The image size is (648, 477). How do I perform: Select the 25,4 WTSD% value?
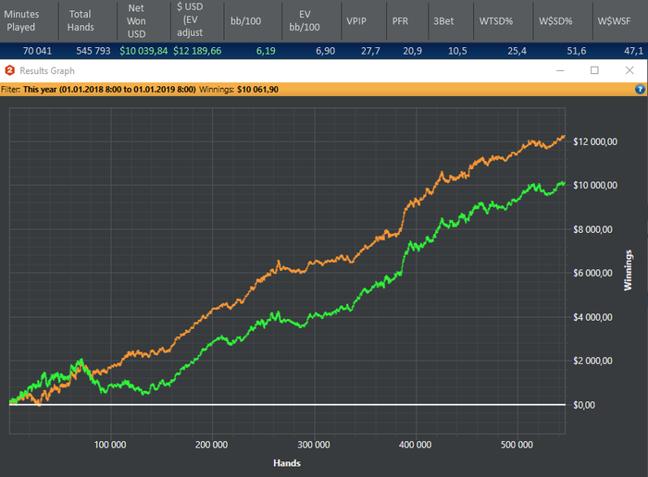pyautogui.click(x=517, y=51)
